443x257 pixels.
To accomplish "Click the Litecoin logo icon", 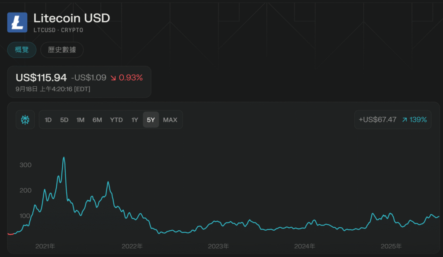I will point(17,22).
